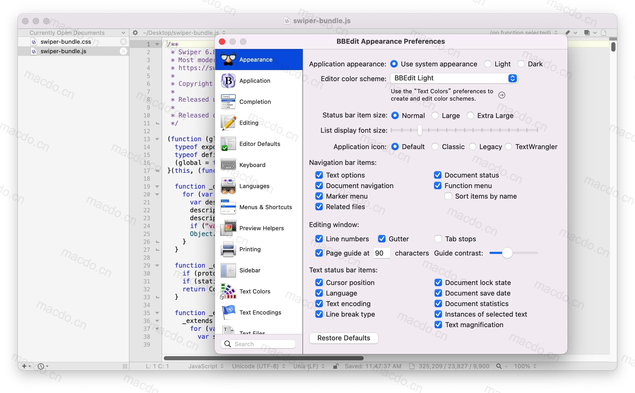The image size is (635, 393).
Task: Open the Unix (LF) line break popup
Action: 309,366
